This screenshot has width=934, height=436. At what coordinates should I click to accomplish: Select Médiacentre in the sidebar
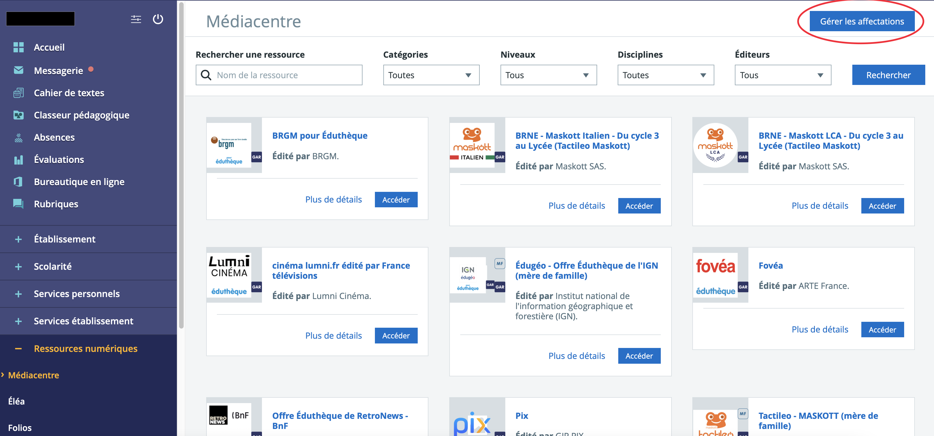33,375
